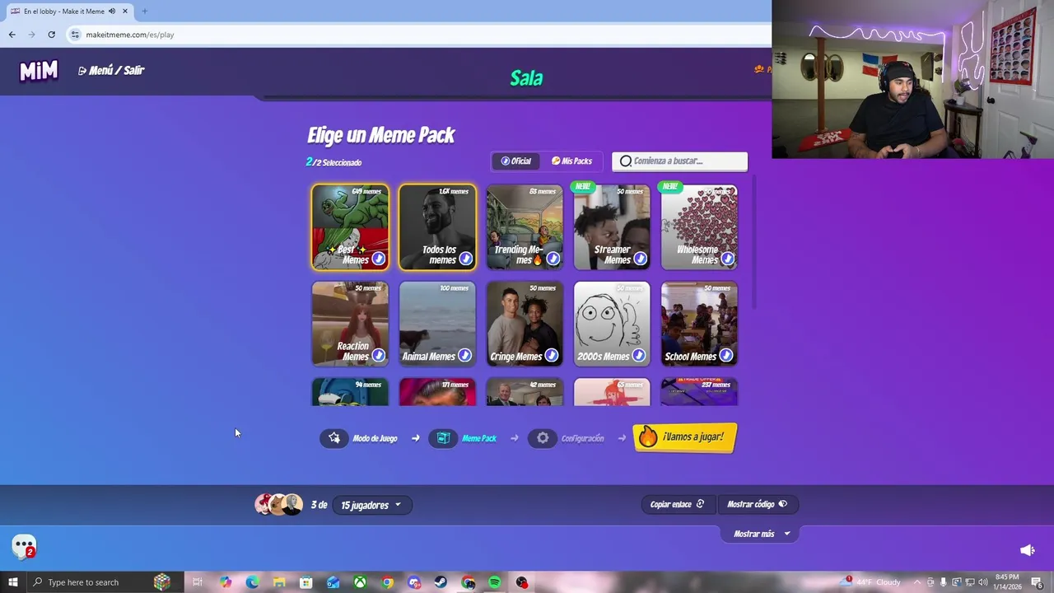This screenshot has height=593, width=1054.
Task: Click Copiar enlace button
Action: tap(677, 504)
